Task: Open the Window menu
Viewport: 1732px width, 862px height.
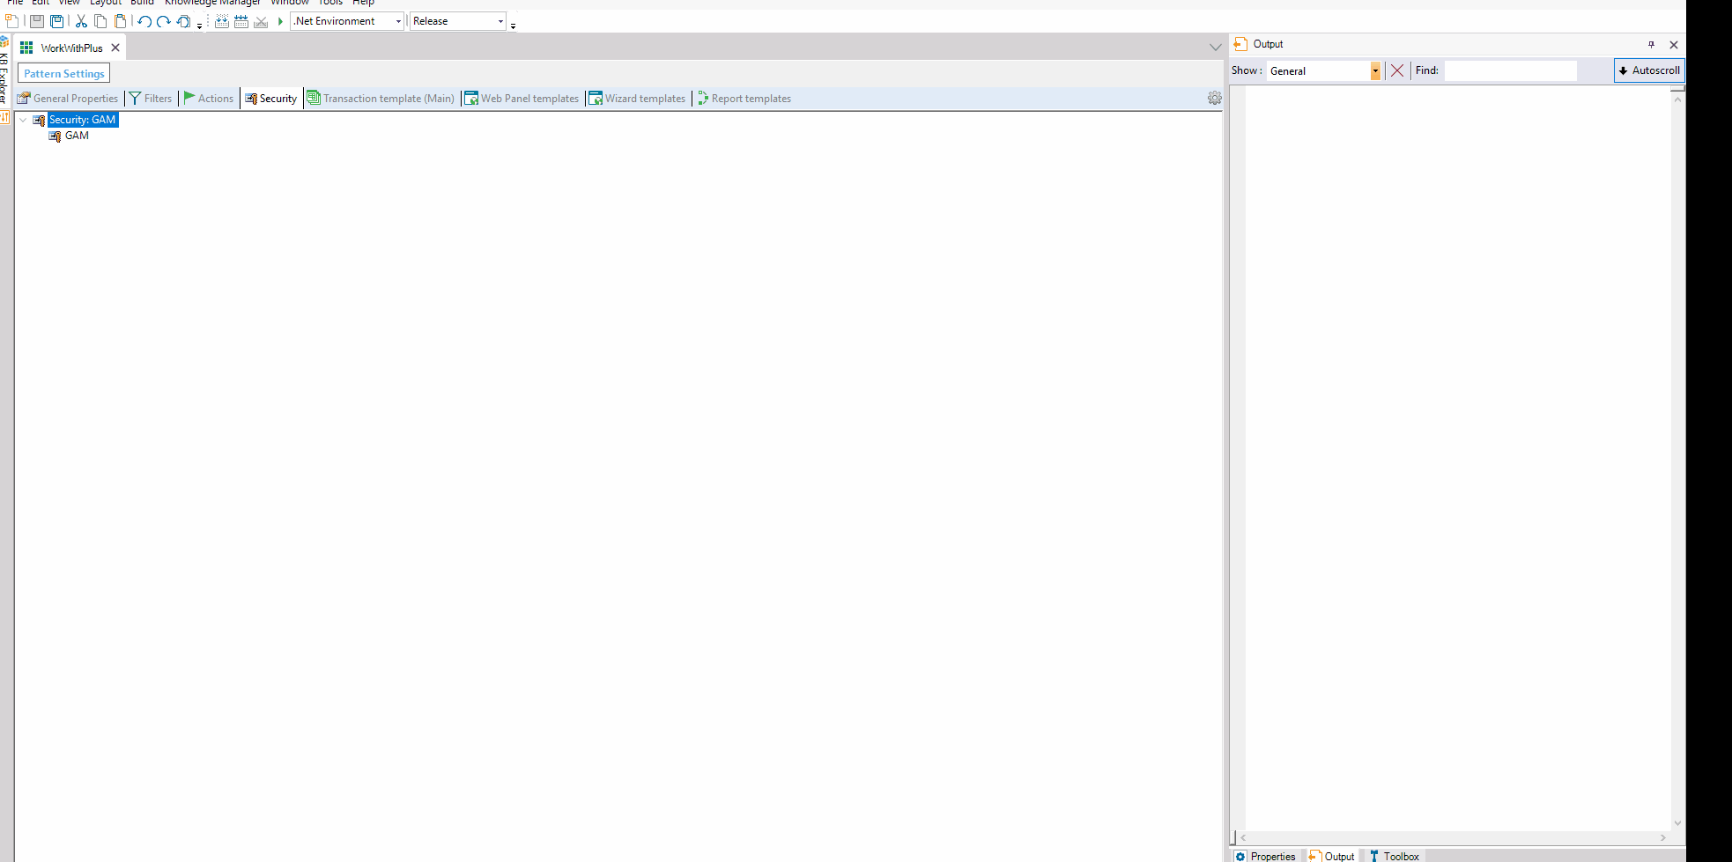Action: click(289, 3)
